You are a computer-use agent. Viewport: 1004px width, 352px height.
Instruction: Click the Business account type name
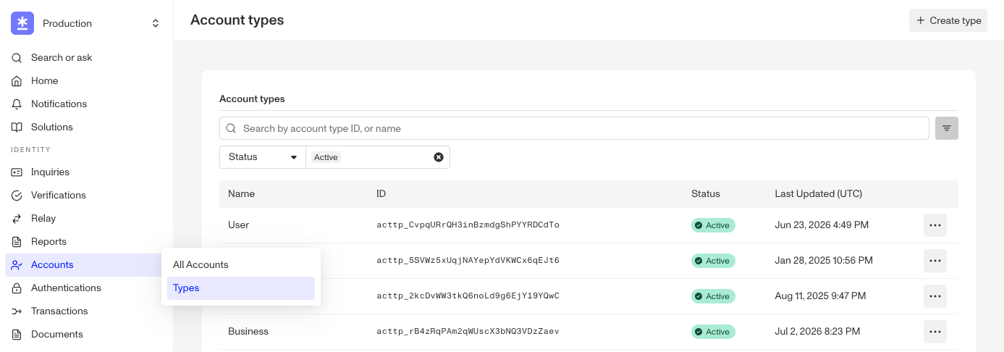pos(248,332)
